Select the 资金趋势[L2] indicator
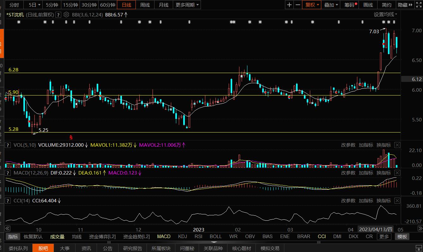Viewport: 423px width, 252px height. pyautogui.click(x=136, y=237)
